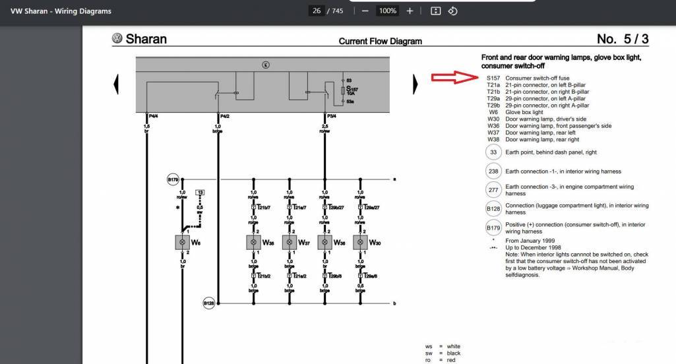Click the zoom out minus button
The height and width of the screenshot is (364, 676).
click(365, 11)
